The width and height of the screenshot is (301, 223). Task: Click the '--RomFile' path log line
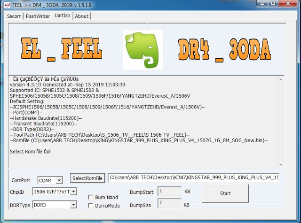click(139, 140)
